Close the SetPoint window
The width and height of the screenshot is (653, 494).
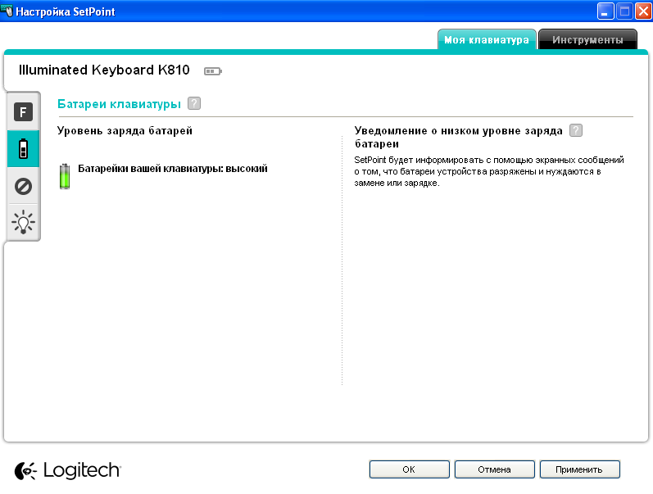tap(643, 11)
